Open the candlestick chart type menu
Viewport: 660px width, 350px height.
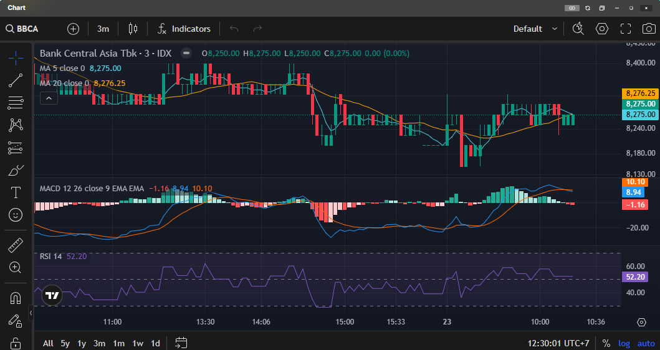(133, 29)
